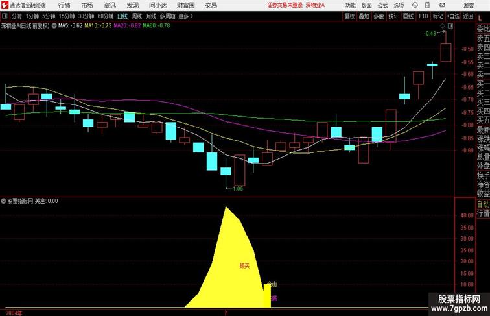Click the 金山 label on the indicator
The height and width of the screenshot is (316, 490).
click(272, 284)
